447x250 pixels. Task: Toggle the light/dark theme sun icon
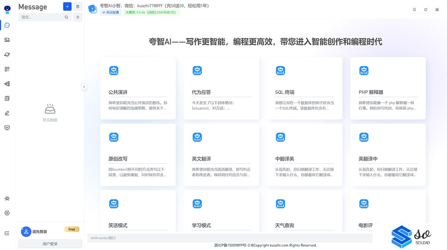[7, 199]
